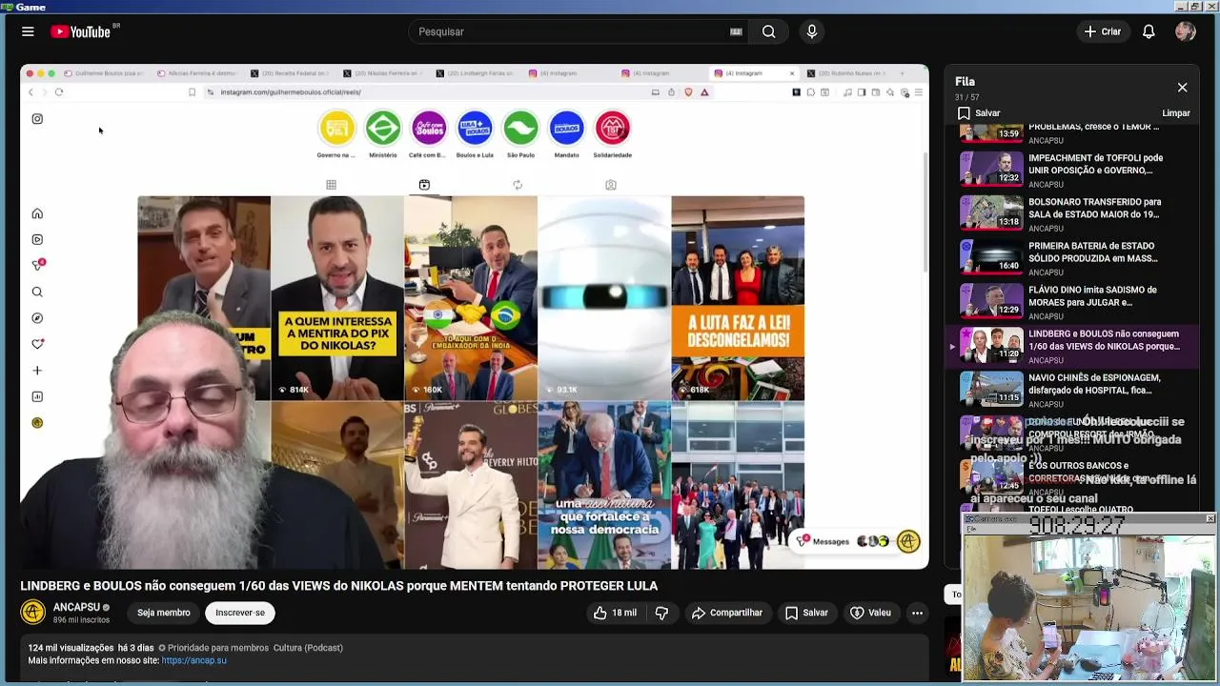The image size is (1220, 686).
Task: Clear the queue with Limpar
Action: (x=1176, y=113)
